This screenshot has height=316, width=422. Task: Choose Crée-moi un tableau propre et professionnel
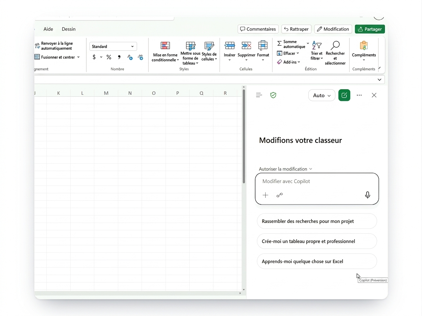(x=317, y=241)
